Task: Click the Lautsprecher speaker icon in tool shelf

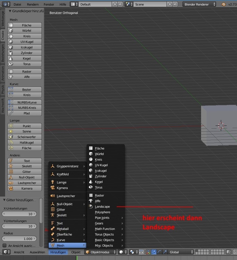Action: click(11, 183)
